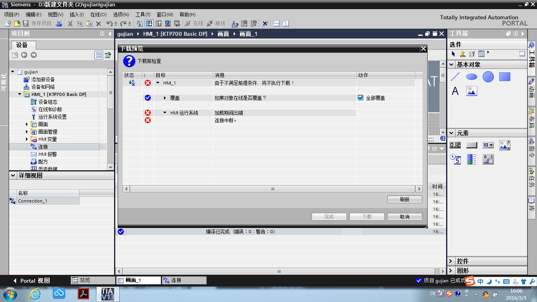
Task: Click the new project toolbar icon
Action: tap(7, 24)
